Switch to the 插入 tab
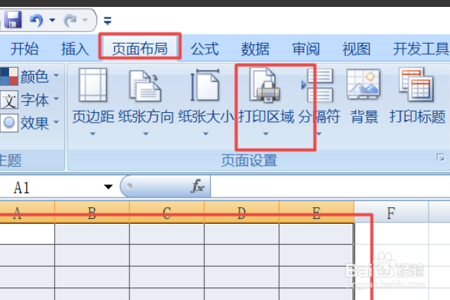Viewport: 450px width, 300px height. click(x=75, y=48)
